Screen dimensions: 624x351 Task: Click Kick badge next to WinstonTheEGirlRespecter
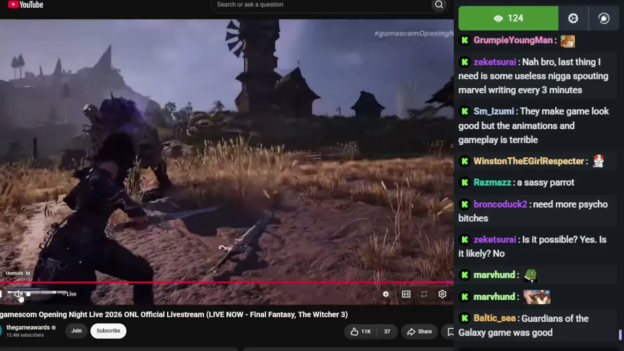(x=465, y=161)
